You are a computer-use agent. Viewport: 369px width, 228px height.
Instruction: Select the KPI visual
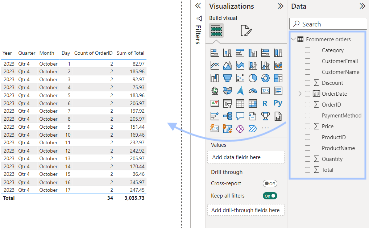215,104
